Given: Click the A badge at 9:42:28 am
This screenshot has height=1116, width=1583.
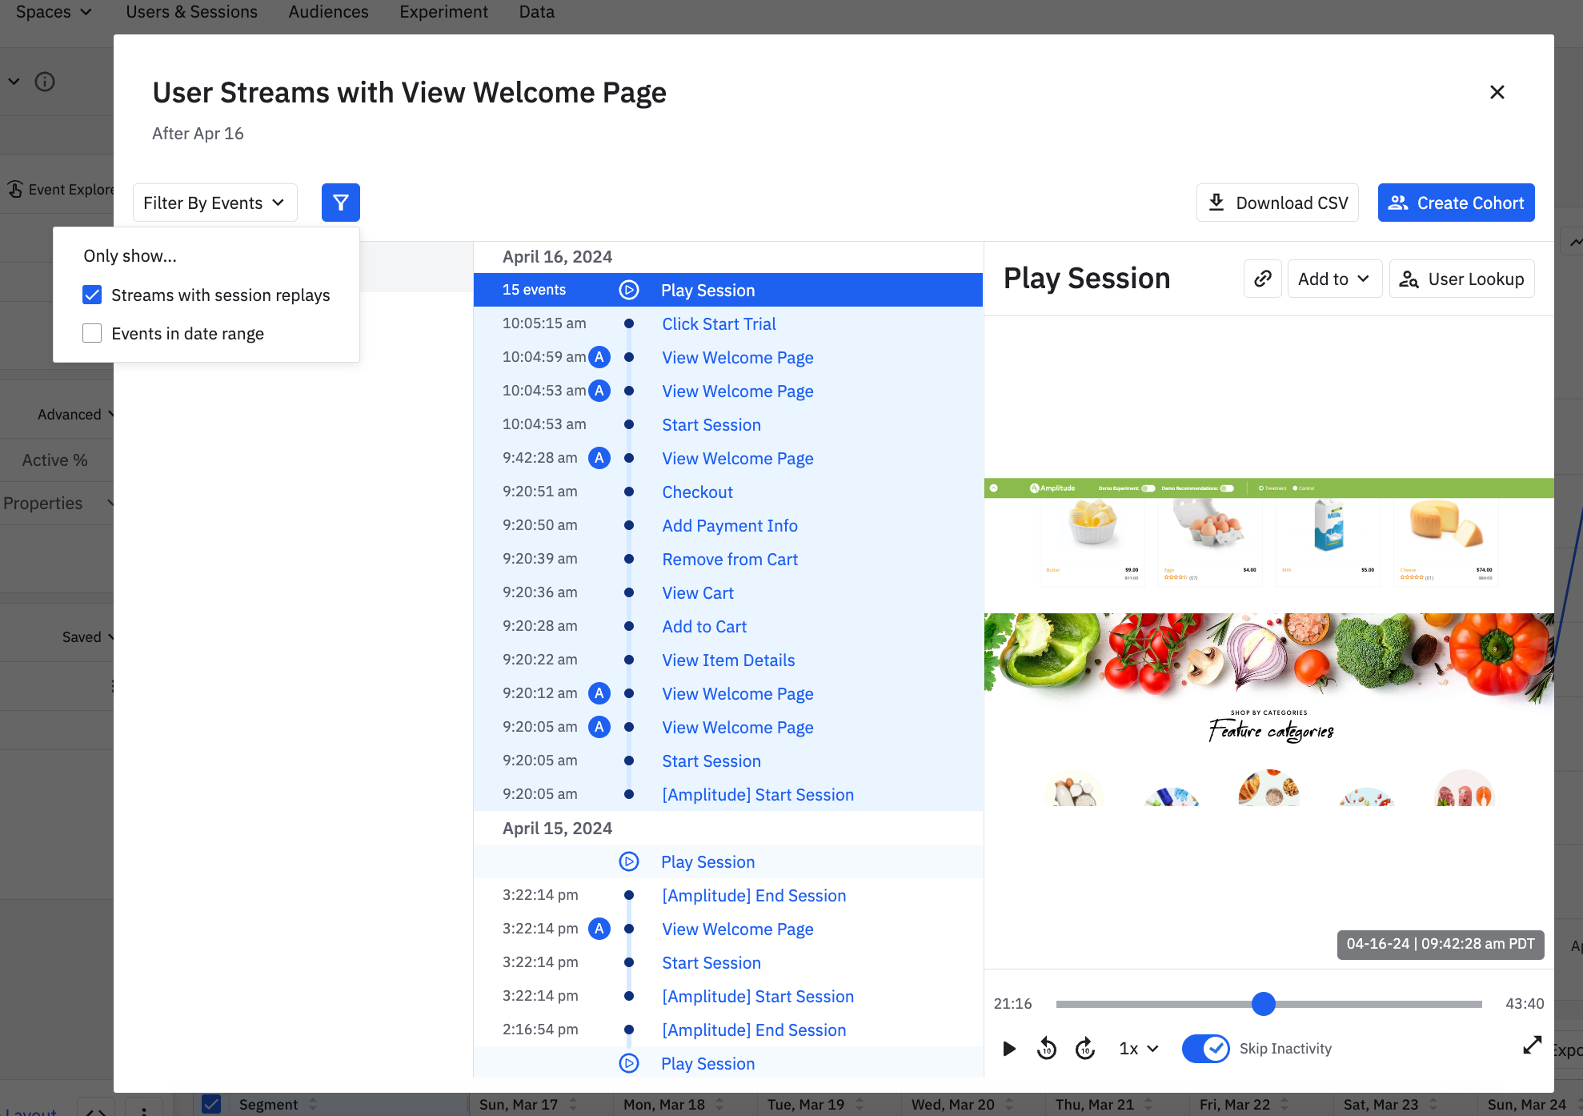Looking at the screenshot, I should tap(599, 458).
